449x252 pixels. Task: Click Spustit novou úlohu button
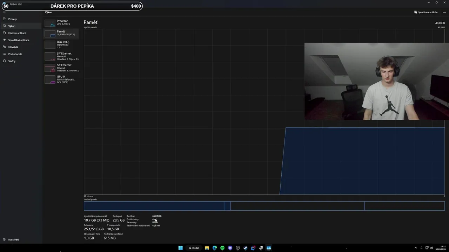click(x=426, y=12)
